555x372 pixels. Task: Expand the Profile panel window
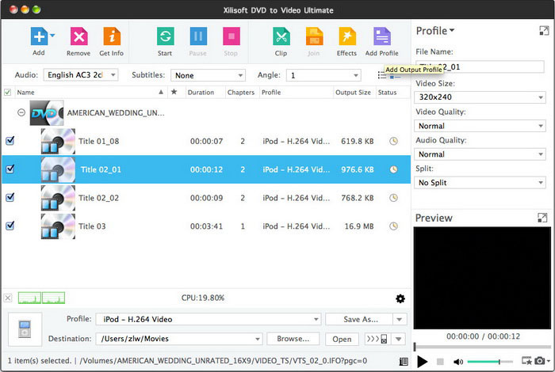544,31
